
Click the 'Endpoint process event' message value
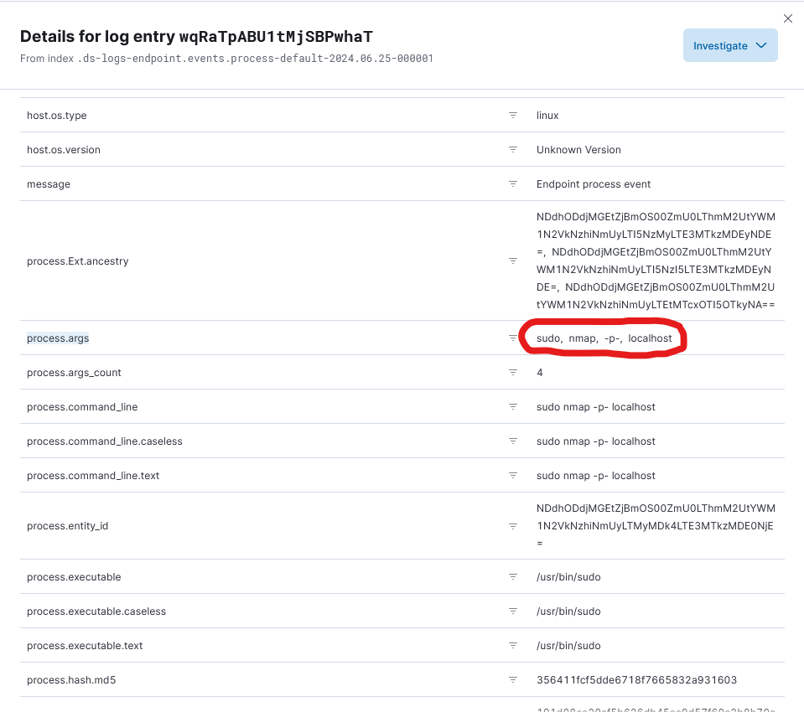(x=594, y=184)
